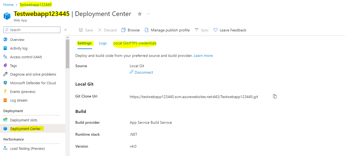Click the search magnifier icon in sidebar

(7, 30)
